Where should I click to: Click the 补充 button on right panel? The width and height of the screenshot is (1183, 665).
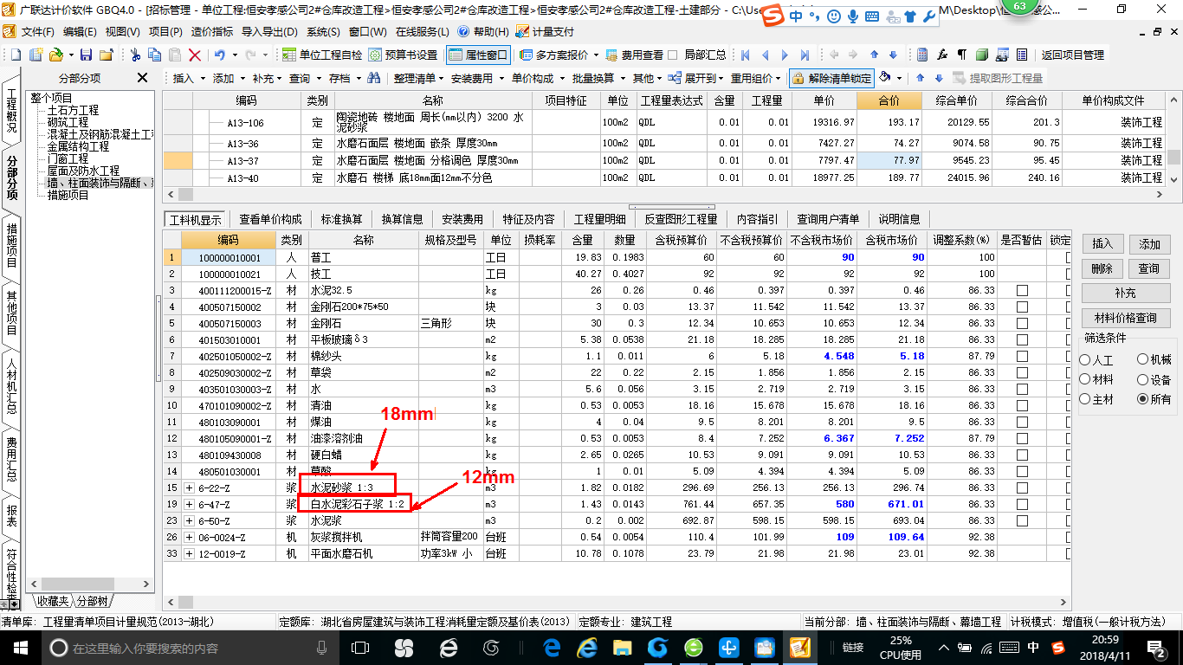(1126, 293)
